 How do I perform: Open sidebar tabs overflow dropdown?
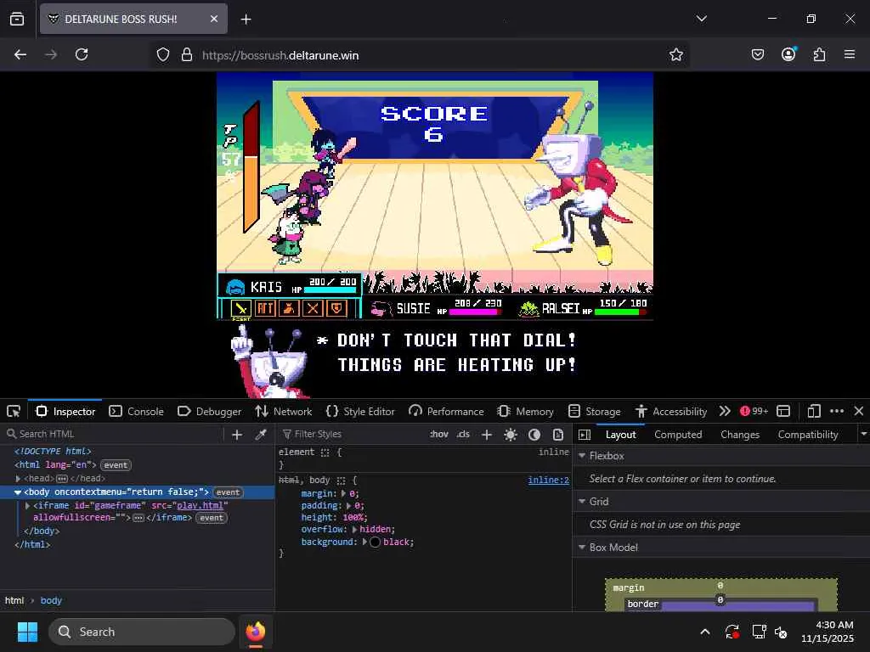pyautogui.click(x=863, y=435)
